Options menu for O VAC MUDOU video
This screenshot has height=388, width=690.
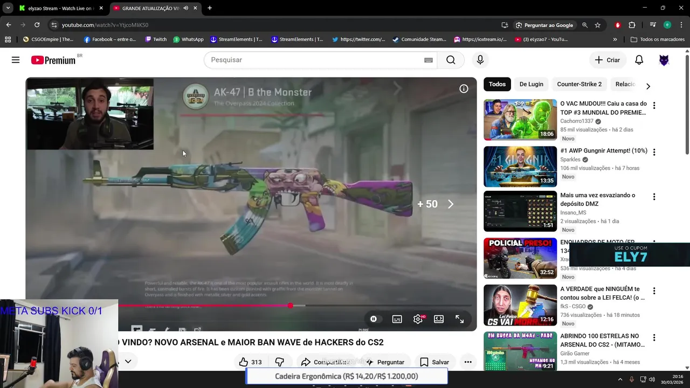tap(654, 106)
